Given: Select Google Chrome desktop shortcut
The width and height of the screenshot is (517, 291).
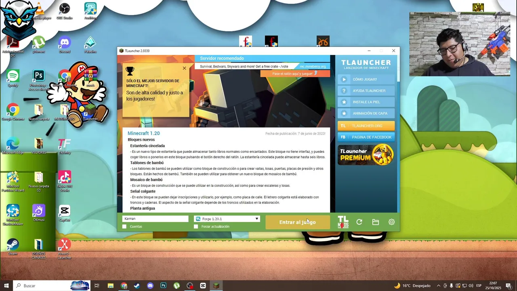Looking at the screenshot, I should coord(13,112).
